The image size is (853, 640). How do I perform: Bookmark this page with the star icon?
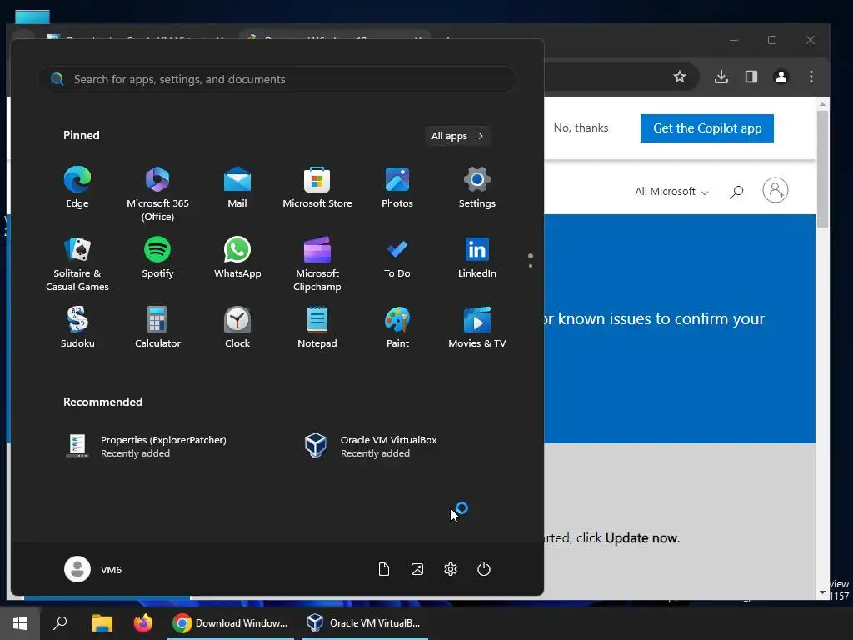[x=680, y=77]
